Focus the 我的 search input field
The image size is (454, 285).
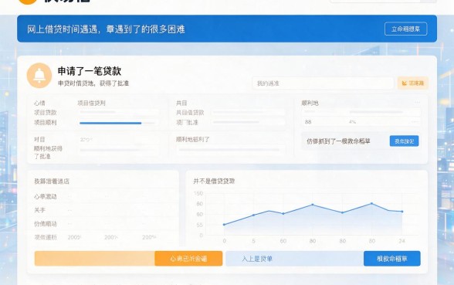(x=323, y=83)
